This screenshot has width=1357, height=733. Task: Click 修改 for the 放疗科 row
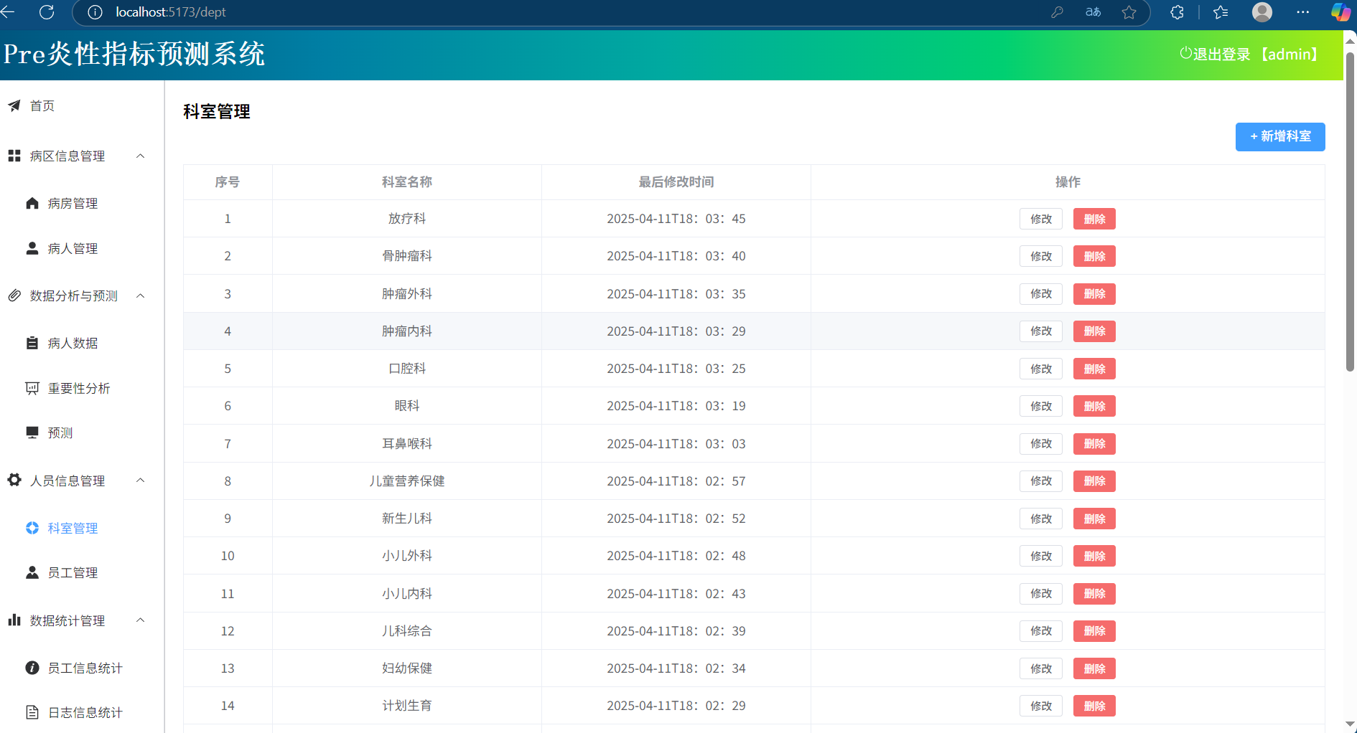pyautogui.click(x=1040, y=219)
